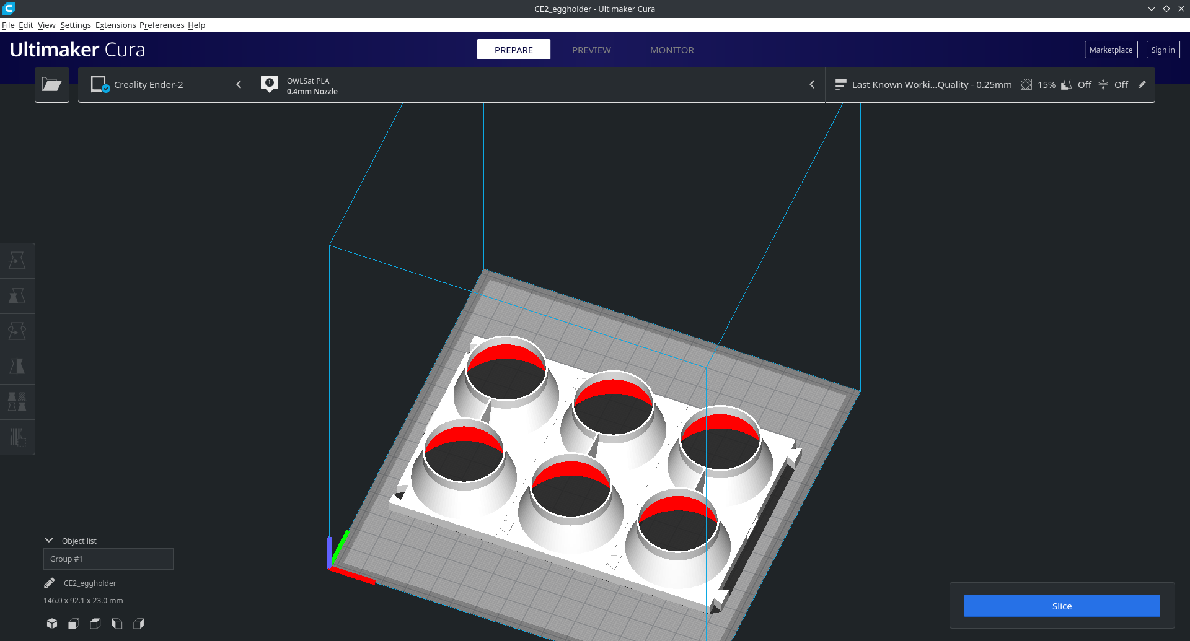Select Group #1 in object list
The height and width of the screenshot is (641, 1190).
click(108, 559)
